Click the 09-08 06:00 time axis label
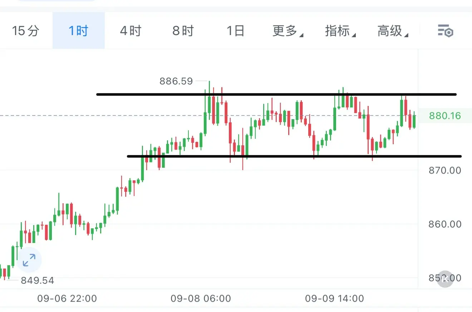The image size is (472, 312). (x=201, y=298)
